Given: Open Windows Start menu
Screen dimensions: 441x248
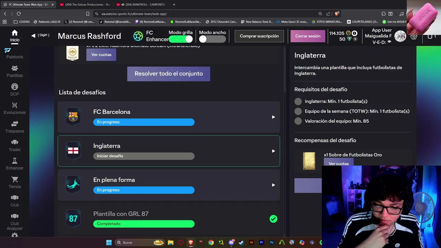Looking at the screenshot, I should [x=109, y=242].
